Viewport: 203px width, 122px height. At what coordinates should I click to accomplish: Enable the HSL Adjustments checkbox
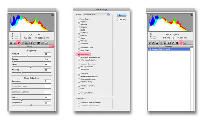[79, 67]
